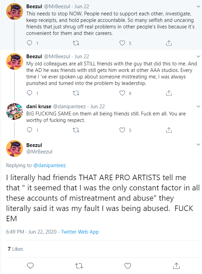
Task: Like dani kruse's 'BIG FUCKING SAME' reply
Action: tap(122, 130)
